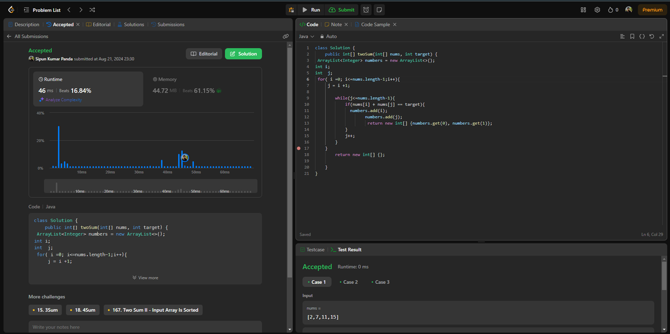Close the Accepted tab
Viewport: 670px width, 334px height.
78,25
